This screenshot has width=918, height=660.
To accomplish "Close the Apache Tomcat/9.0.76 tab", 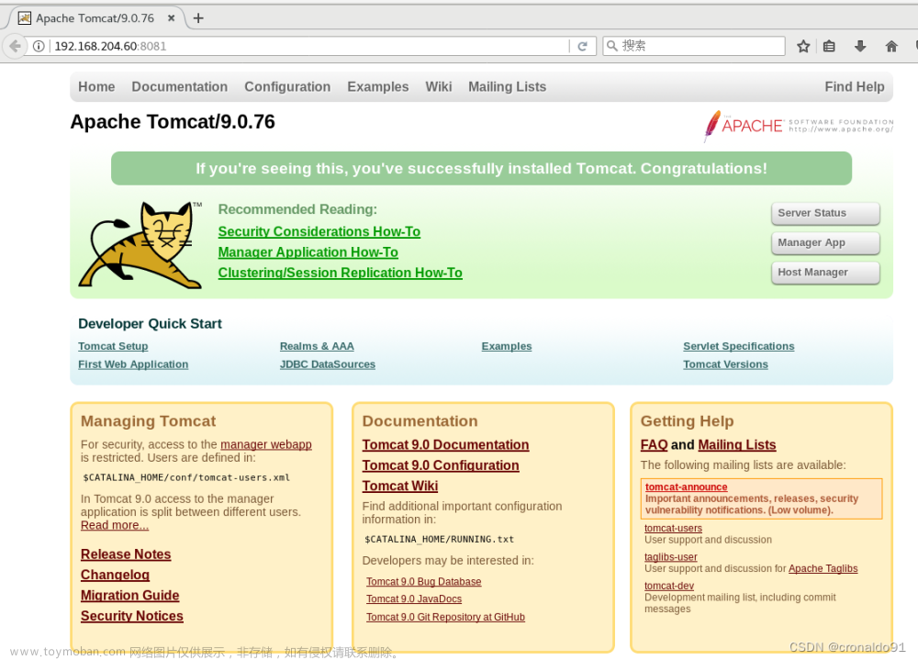I will point(171,18).
